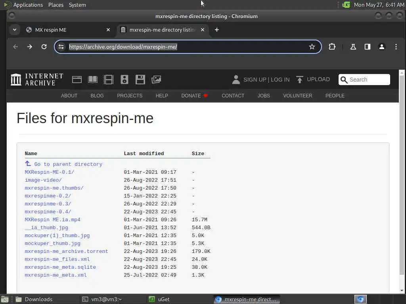Click the PEOPLE navigation item
Screen dimensions: 406x304
pos(335,96)
